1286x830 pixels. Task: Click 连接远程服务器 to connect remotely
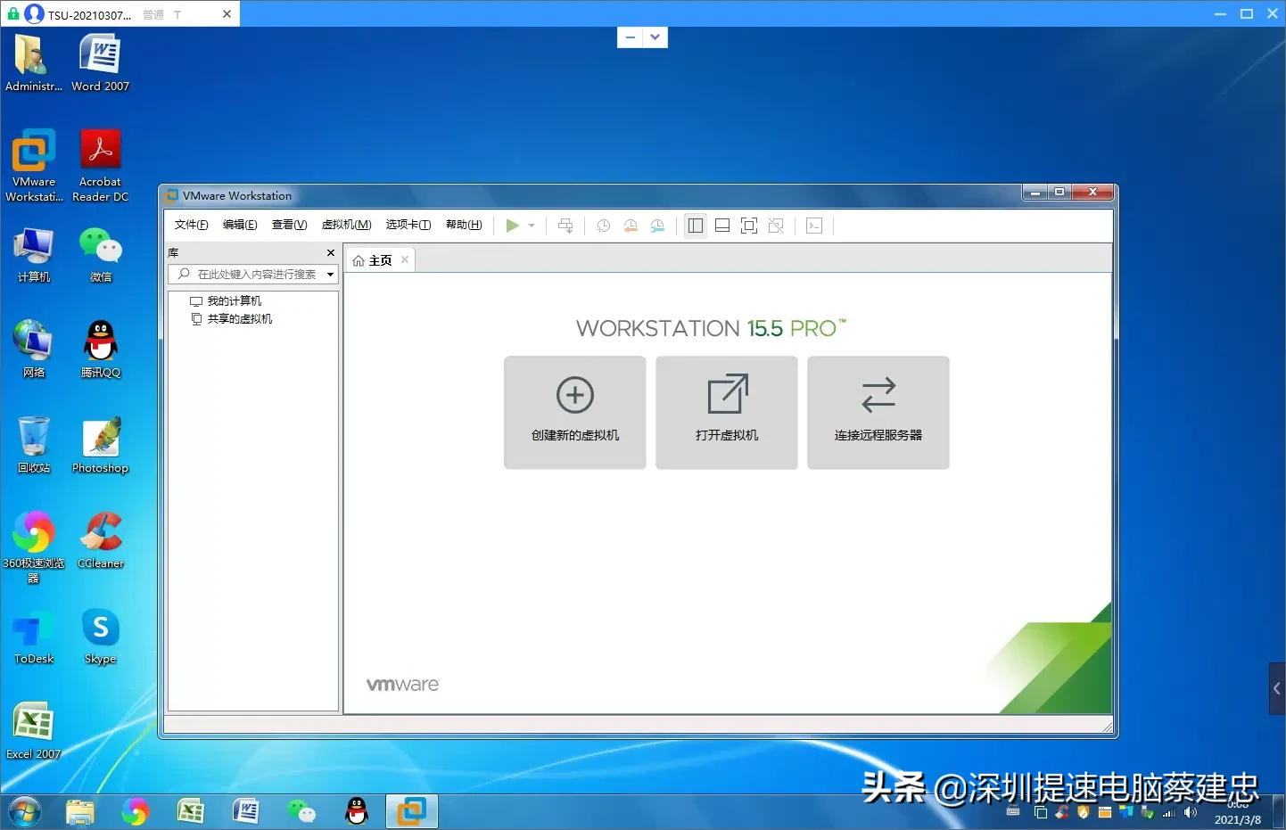click(878, 412)
